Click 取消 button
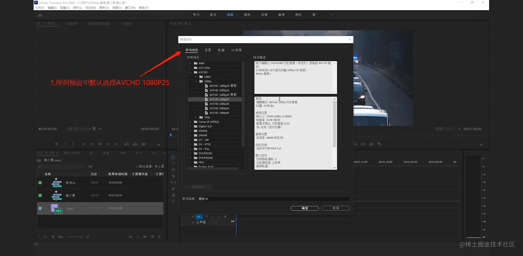The image size is (523, 256). 336,208
